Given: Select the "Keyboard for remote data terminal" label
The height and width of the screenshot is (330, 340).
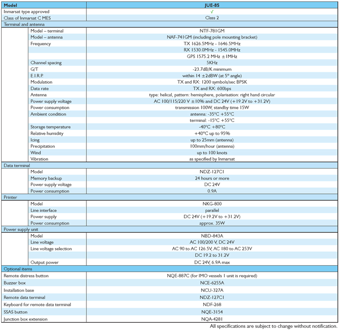Looking at the screenshot, I should 37,305.
